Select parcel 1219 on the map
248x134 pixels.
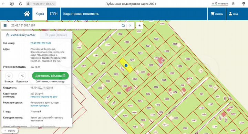coord(132,60)
